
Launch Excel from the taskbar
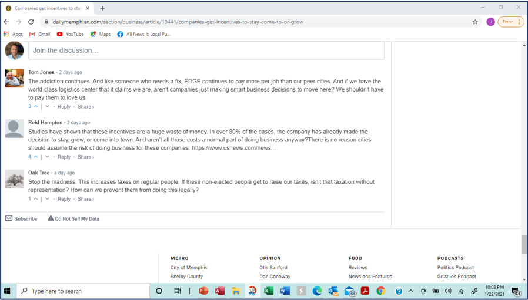tap(268, 291)
